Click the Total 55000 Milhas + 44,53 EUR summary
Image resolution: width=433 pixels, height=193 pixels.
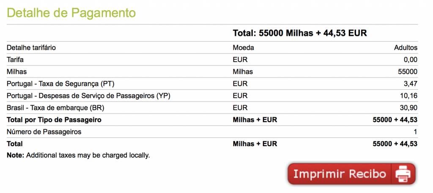click(300, 33)
